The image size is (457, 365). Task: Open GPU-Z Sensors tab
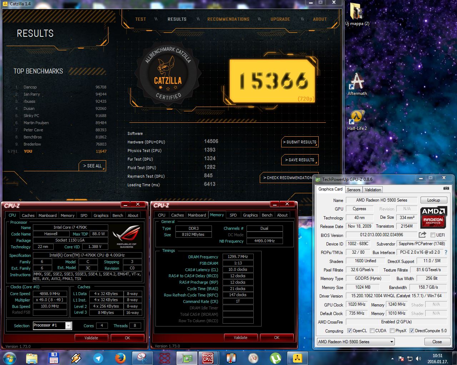(x=353, y=190)
